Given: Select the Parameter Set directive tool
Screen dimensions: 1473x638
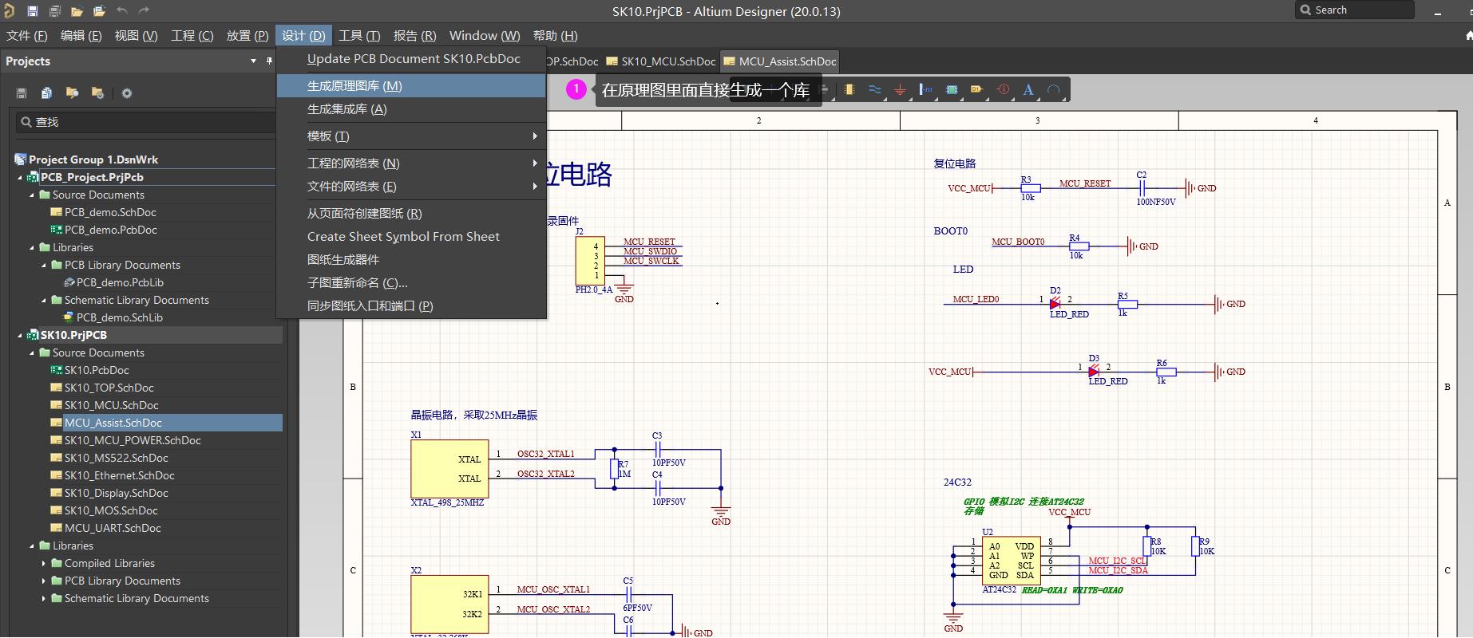Looking at the screenshot, I should click(1004, 90).
